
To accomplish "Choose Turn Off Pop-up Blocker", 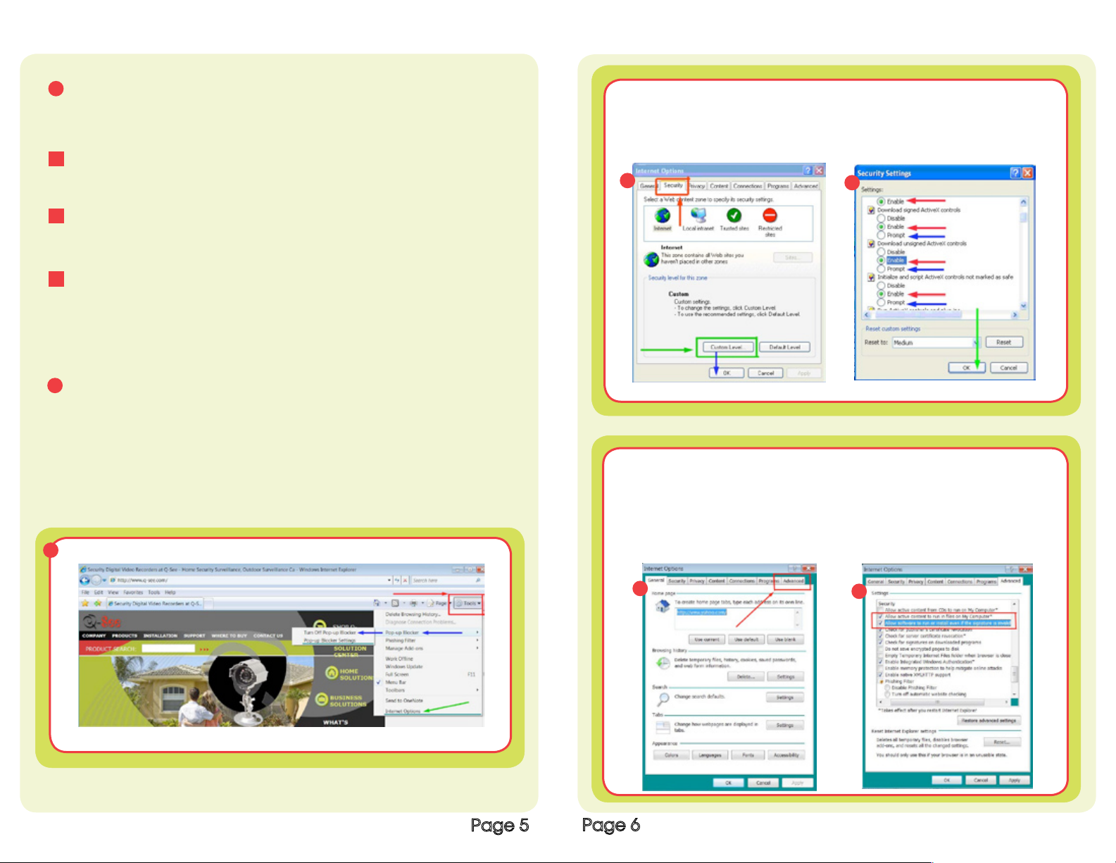I will 330,633.
